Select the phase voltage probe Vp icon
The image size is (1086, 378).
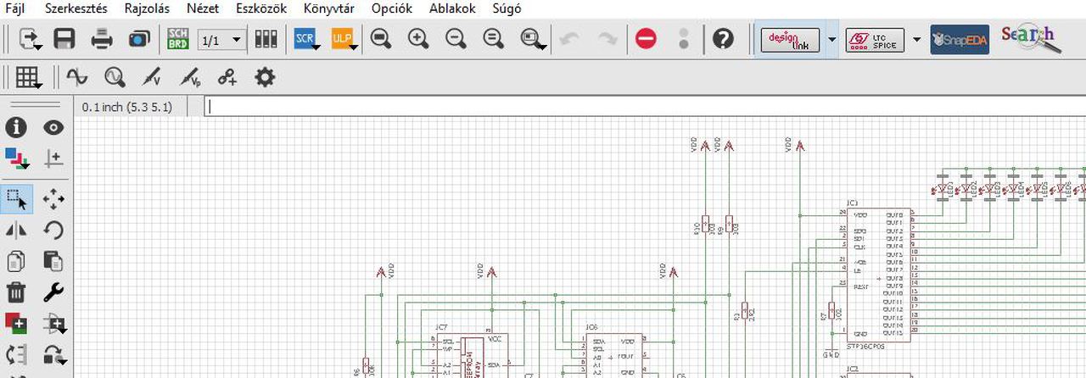(x=190, y=78)
